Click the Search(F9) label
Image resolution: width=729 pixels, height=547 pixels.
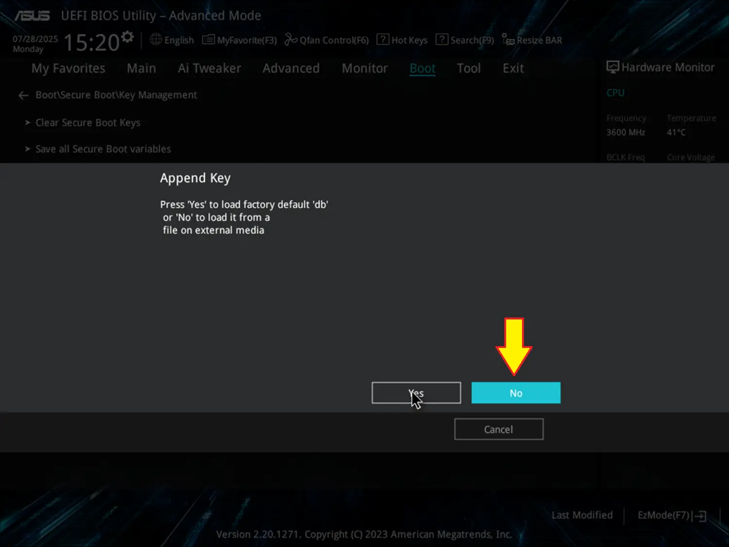point(472,40)
